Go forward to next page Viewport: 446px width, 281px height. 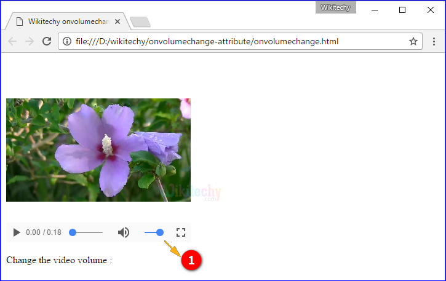point(29,41)
